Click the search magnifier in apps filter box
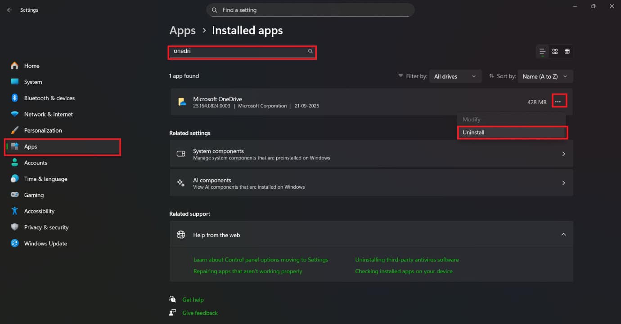Viewport: 621px width, 324px height. click(x=310, y=51)
